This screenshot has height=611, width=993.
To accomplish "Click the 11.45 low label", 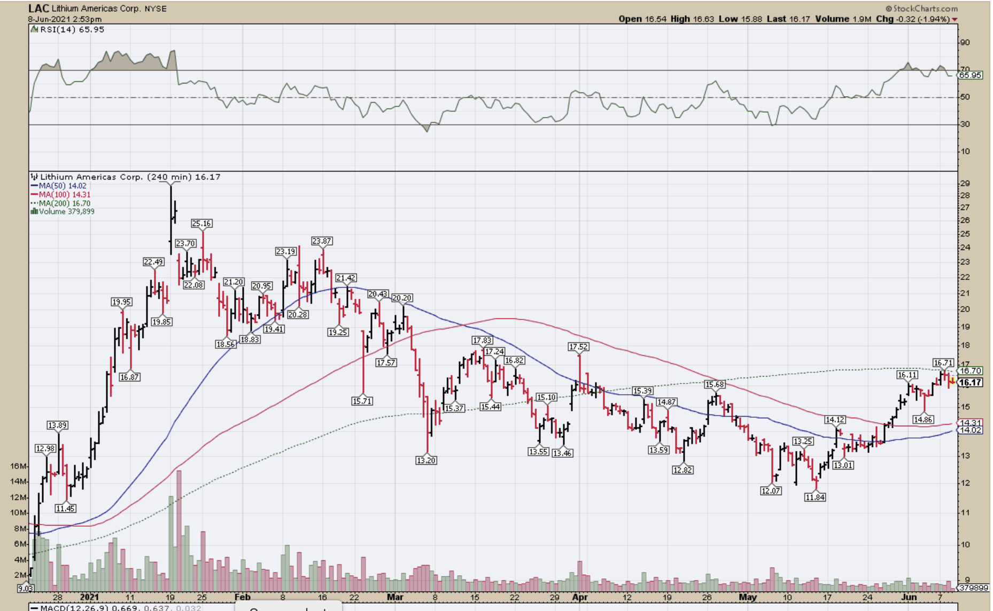I will (x=65, y=508).
